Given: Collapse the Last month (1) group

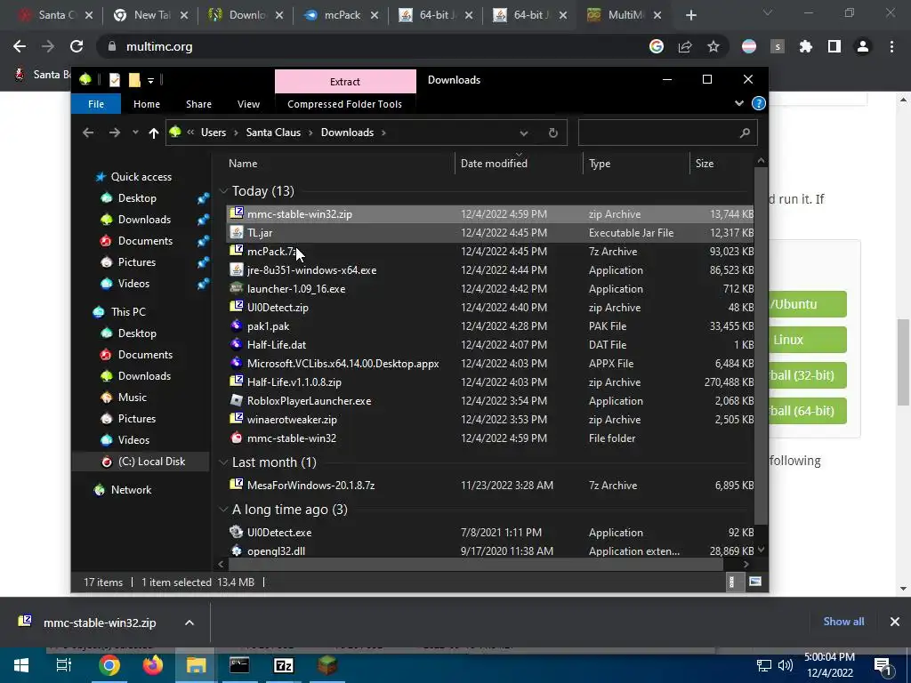Looking at the screenshot, I should click(223, 462).
